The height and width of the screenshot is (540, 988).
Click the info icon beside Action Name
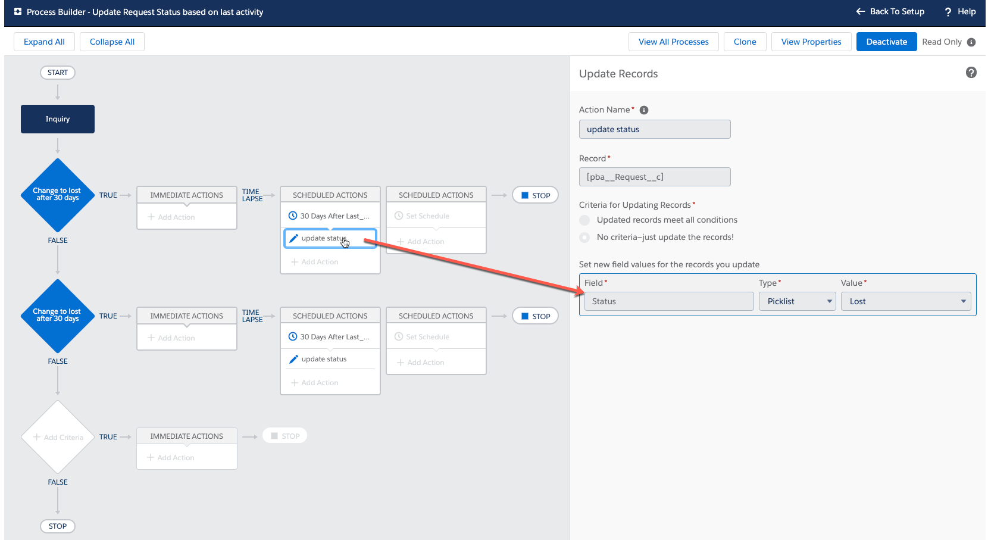(x=644, y=110)
